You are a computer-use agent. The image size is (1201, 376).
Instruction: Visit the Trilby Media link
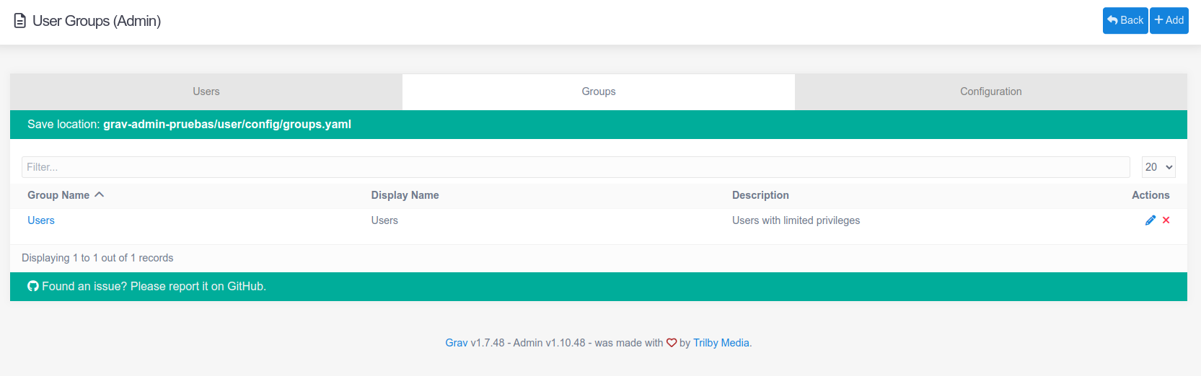click(721, 343)
